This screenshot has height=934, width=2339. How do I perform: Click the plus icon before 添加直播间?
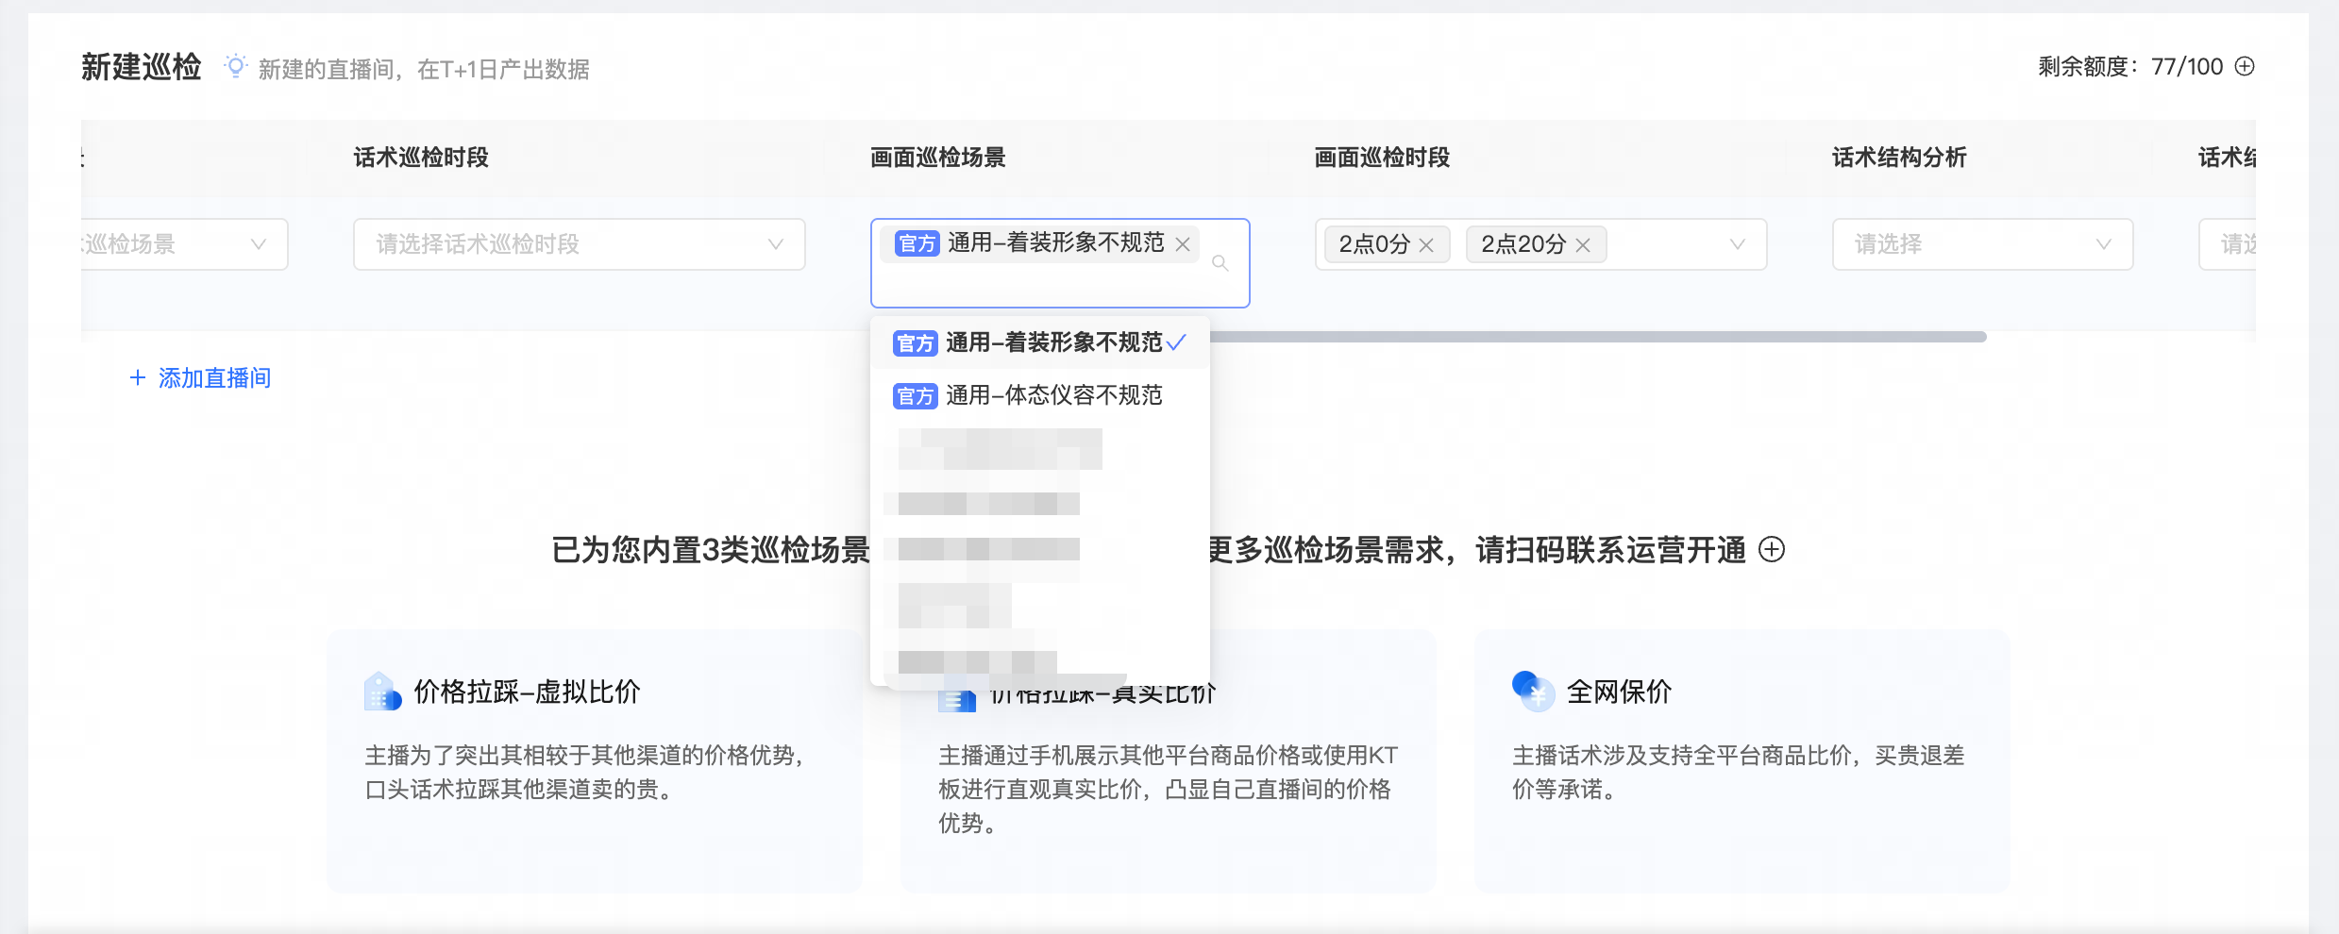(x=138, y=378)
